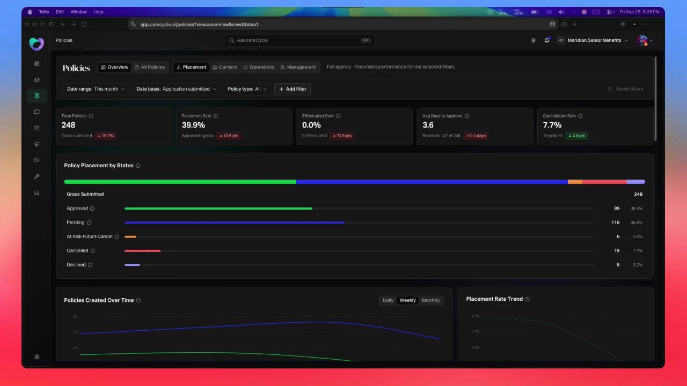Click the Policies breadcrumb in header

64,40
